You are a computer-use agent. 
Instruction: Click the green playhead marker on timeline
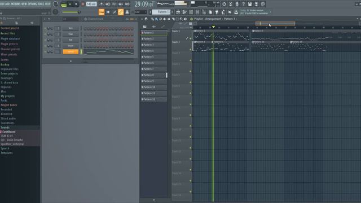click(213, 27)
